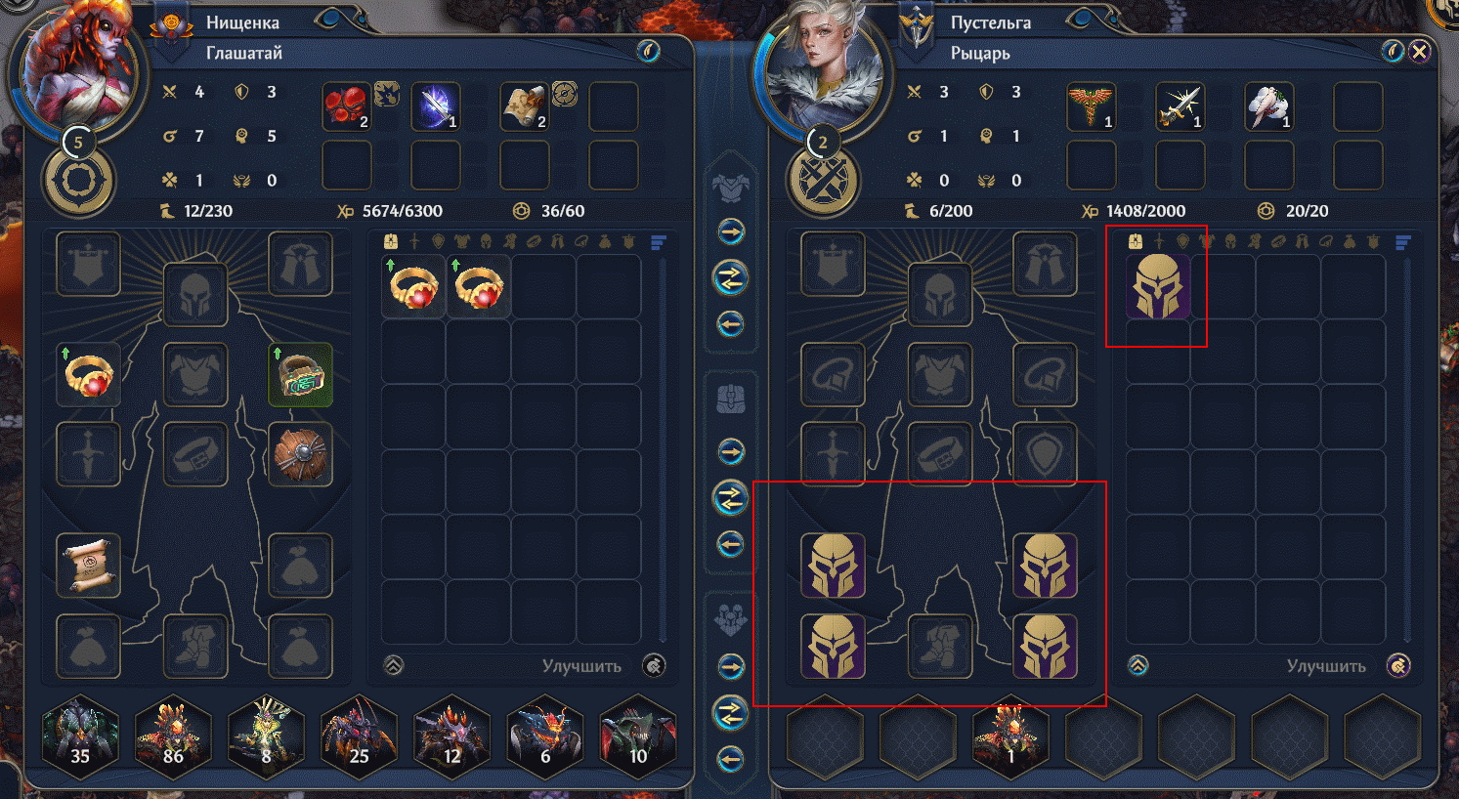Select golden helmet in Пустельга's backpack
This screenshot has width=1459, height=799.
point(1158,287)
